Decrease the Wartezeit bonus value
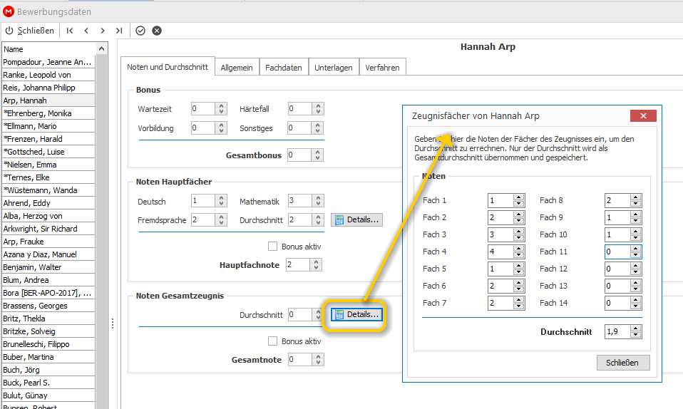683x409 pixels. (221, 111)
